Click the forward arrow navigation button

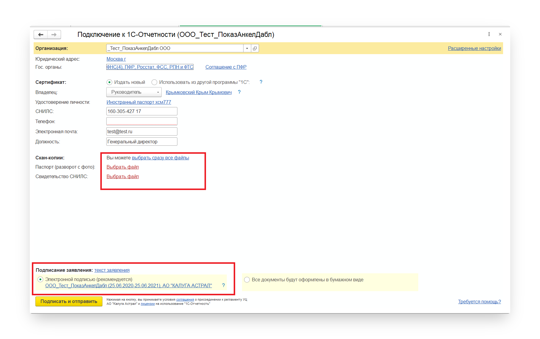54,35
